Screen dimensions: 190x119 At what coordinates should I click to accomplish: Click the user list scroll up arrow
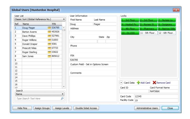64,27
